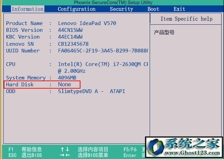Click the Enter key hint in the footer
The width and height of the screenshot is (224, 159).
point(130,155)
